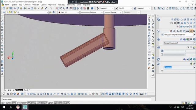Click the Команда command line input

click(77, 99)
